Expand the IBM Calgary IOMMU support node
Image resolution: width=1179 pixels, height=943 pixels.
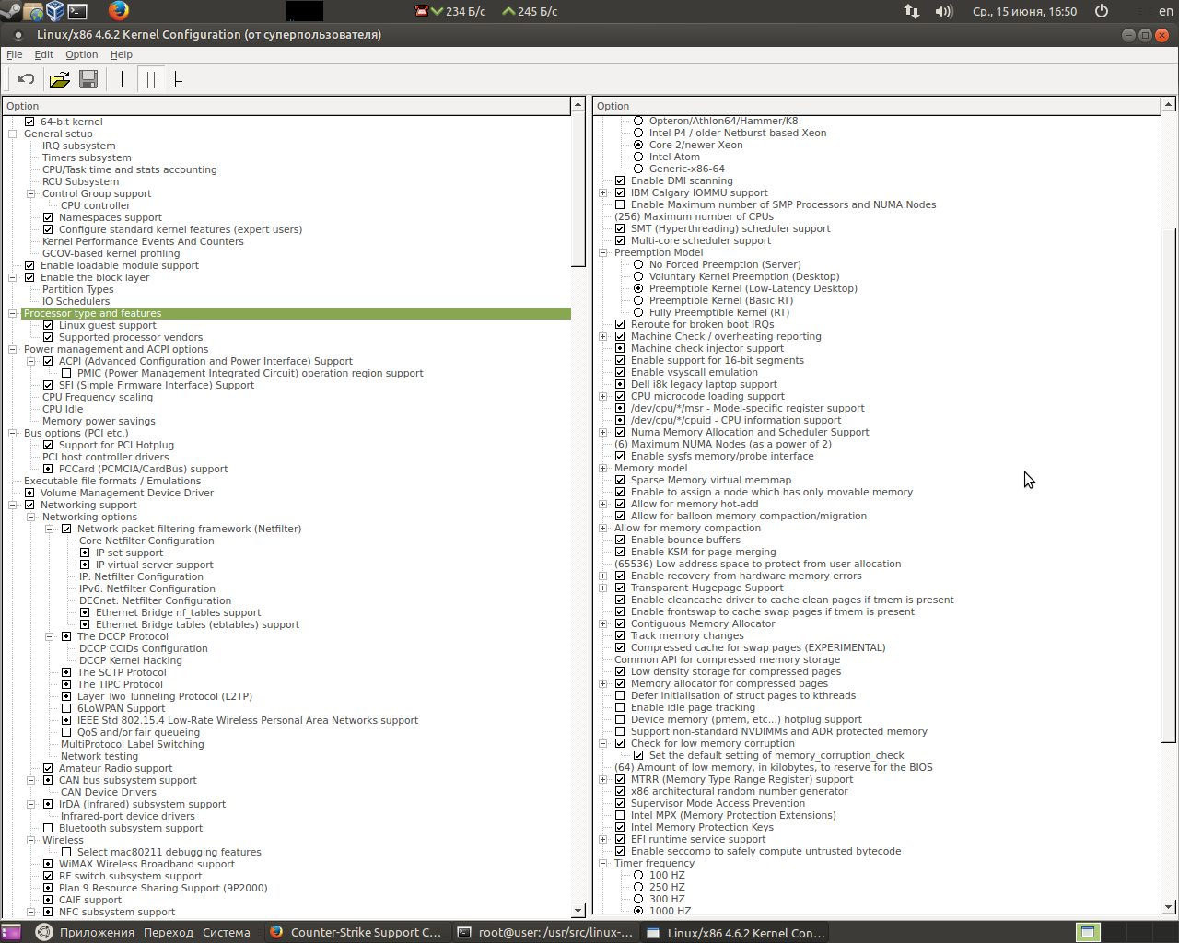(x=603, y=192)
